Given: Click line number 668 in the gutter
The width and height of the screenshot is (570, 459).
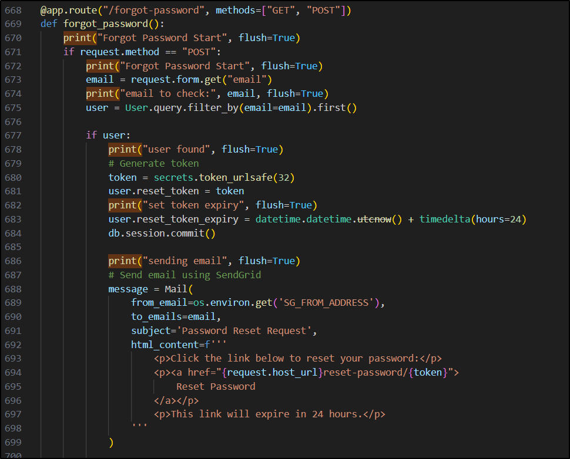Looking at the screenshot, I should pyautogui.click(x=13, y=10).
